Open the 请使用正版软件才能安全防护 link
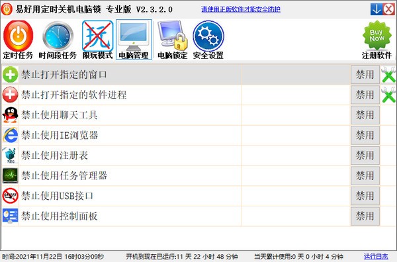 (x=241, y=9)
